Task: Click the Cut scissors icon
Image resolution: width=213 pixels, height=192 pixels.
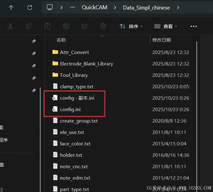Action: pyautogui.click(x=11, y=27)
